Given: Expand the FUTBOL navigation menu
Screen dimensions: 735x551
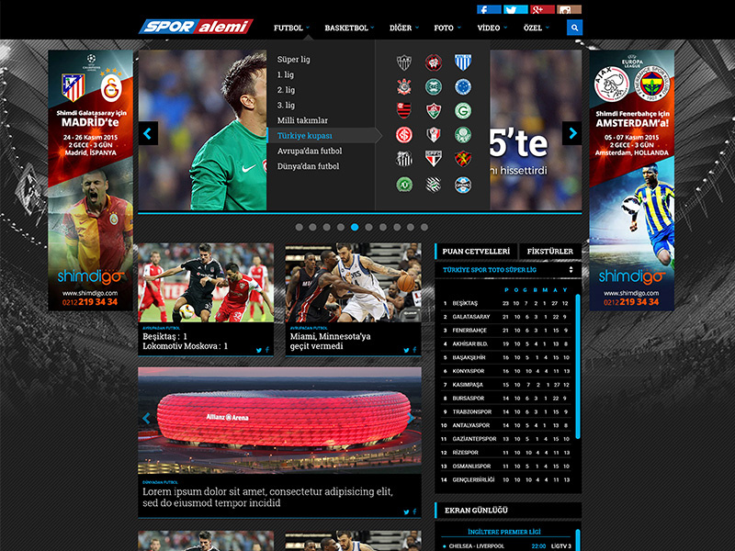Looking at the screenshot, I should (291, 28).
